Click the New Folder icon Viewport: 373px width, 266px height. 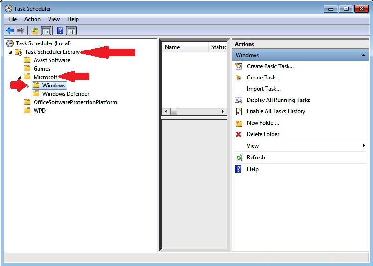click(x=239, y=123)
